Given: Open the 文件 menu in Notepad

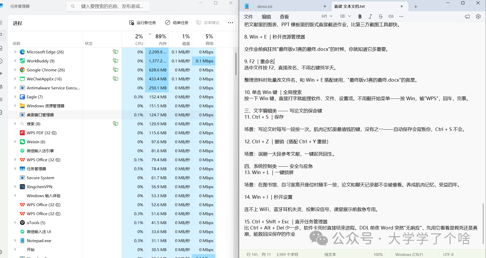Looking at the screenshot, I should tap(248, 17).
